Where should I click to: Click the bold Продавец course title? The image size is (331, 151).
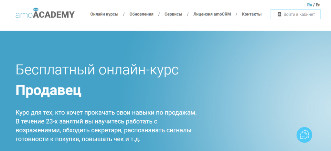click(x=48, y=91)
